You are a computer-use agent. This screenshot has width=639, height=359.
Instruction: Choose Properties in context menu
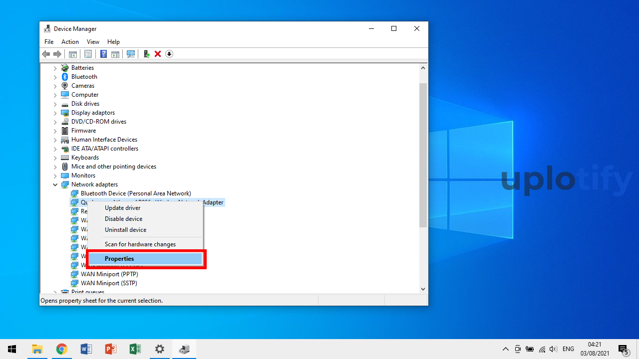coord(145,259)
